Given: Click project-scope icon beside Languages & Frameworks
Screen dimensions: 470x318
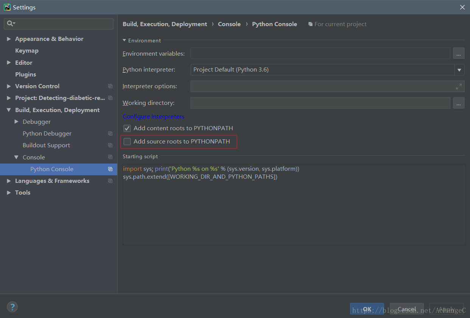Looking at the screenshot, I should click(110, 181).
